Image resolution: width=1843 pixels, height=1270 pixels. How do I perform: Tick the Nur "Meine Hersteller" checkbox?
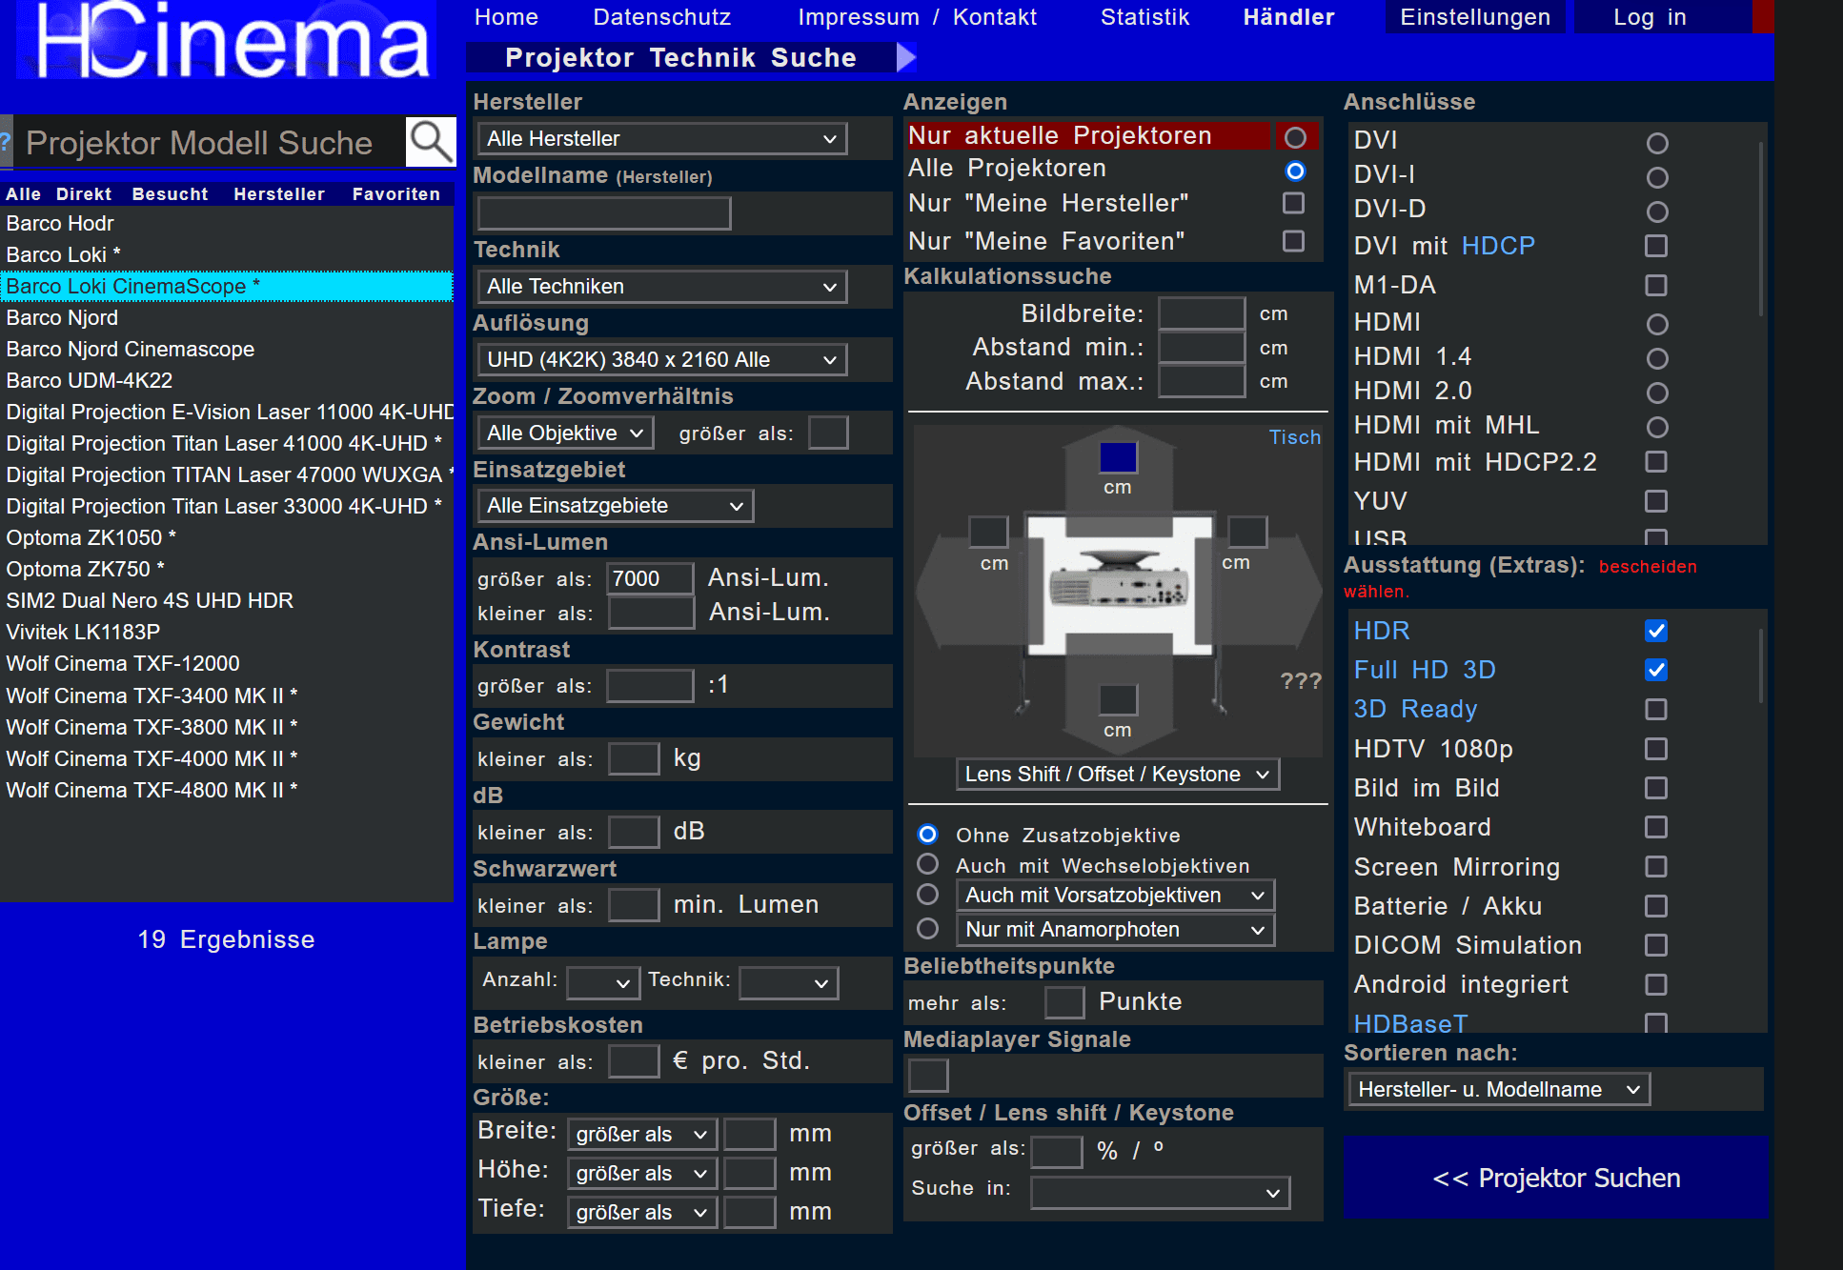1293,203
